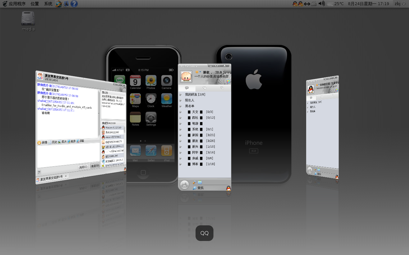409x255 pixels.
Task: Click the message manager icon beside the wrench
Action: 200,182
